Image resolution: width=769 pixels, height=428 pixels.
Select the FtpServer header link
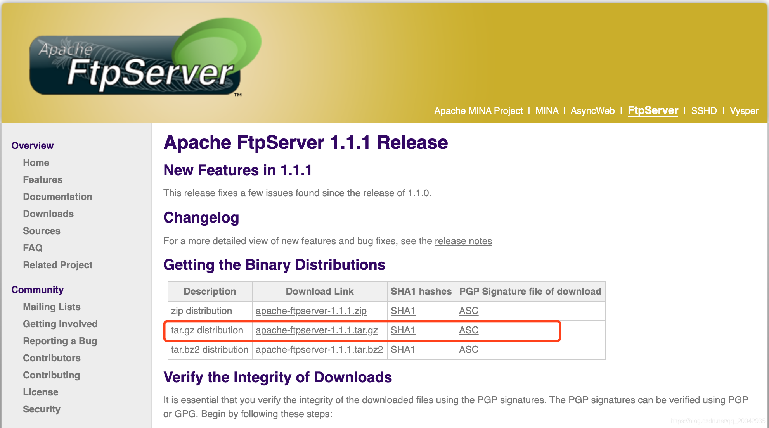(653, 110)
